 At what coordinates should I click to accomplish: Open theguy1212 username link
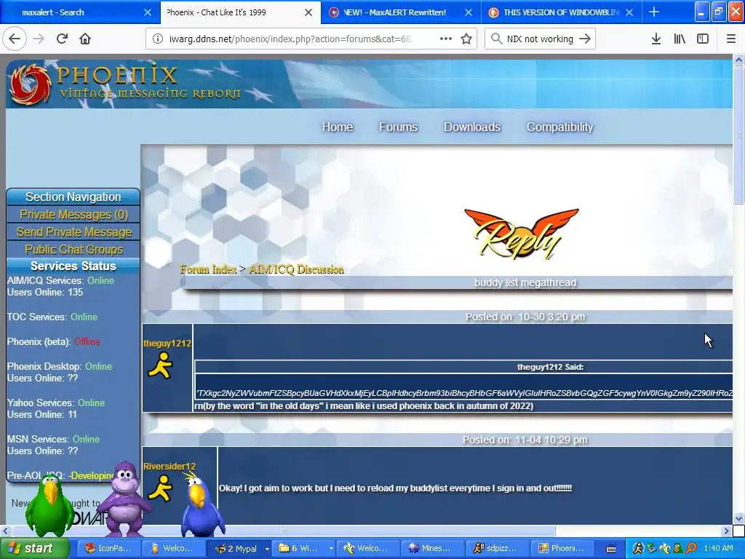pyautogui.click(x=167, y=344)
